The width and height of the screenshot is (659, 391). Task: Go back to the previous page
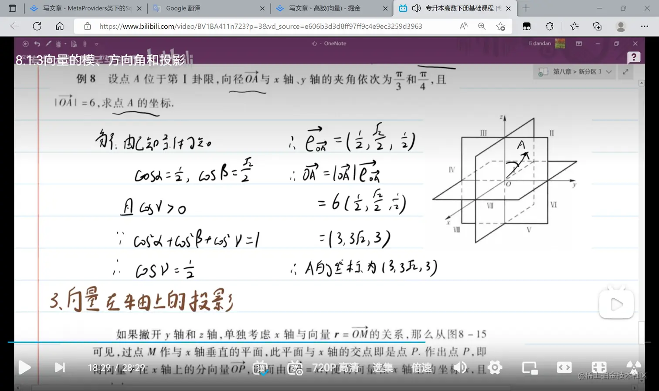(14, 26)
